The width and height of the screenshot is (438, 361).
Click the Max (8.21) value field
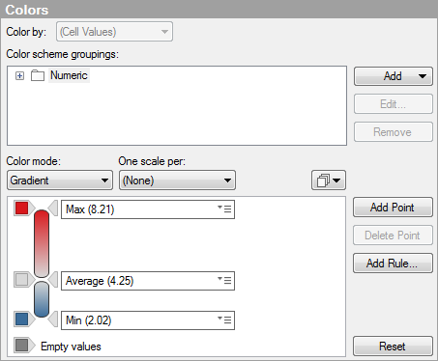pyautogui.click(x=148, y=209)
